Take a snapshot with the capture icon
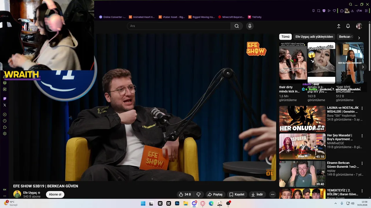The width and height of the screenshot is (371, 208). [319, 11]
